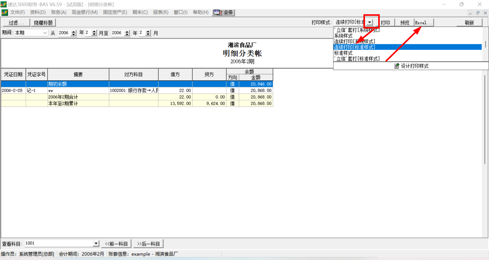Open the 报表(R) menu
The height and width of the screenshot is (260, 489).
(160, 12)
